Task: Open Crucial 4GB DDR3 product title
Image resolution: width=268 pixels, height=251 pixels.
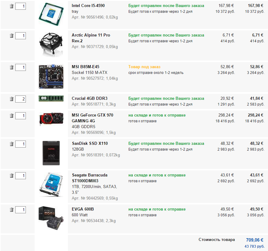Action: point(89,98)
